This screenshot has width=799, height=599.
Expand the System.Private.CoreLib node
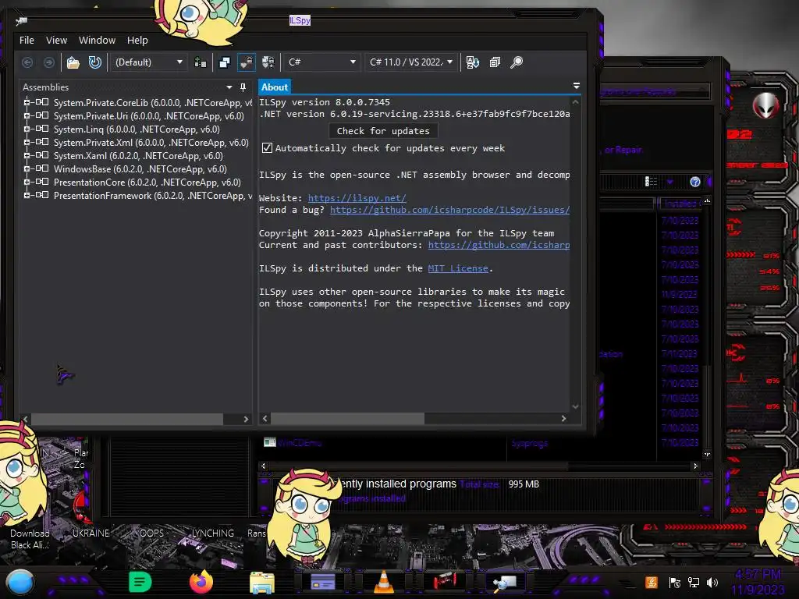tap(27, 102)
